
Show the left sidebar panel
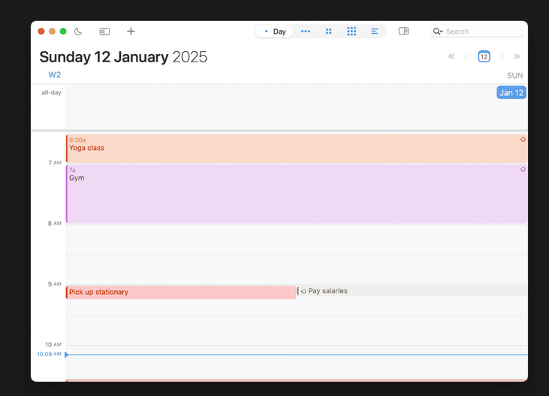click(104, 31)
